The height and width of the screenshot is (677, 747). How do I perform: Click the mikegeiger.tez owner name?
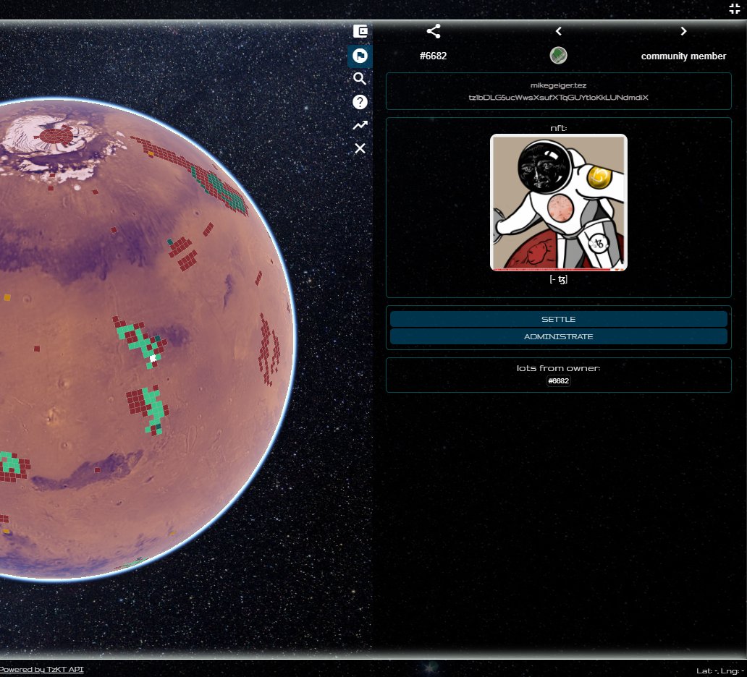tap(558, 85)
